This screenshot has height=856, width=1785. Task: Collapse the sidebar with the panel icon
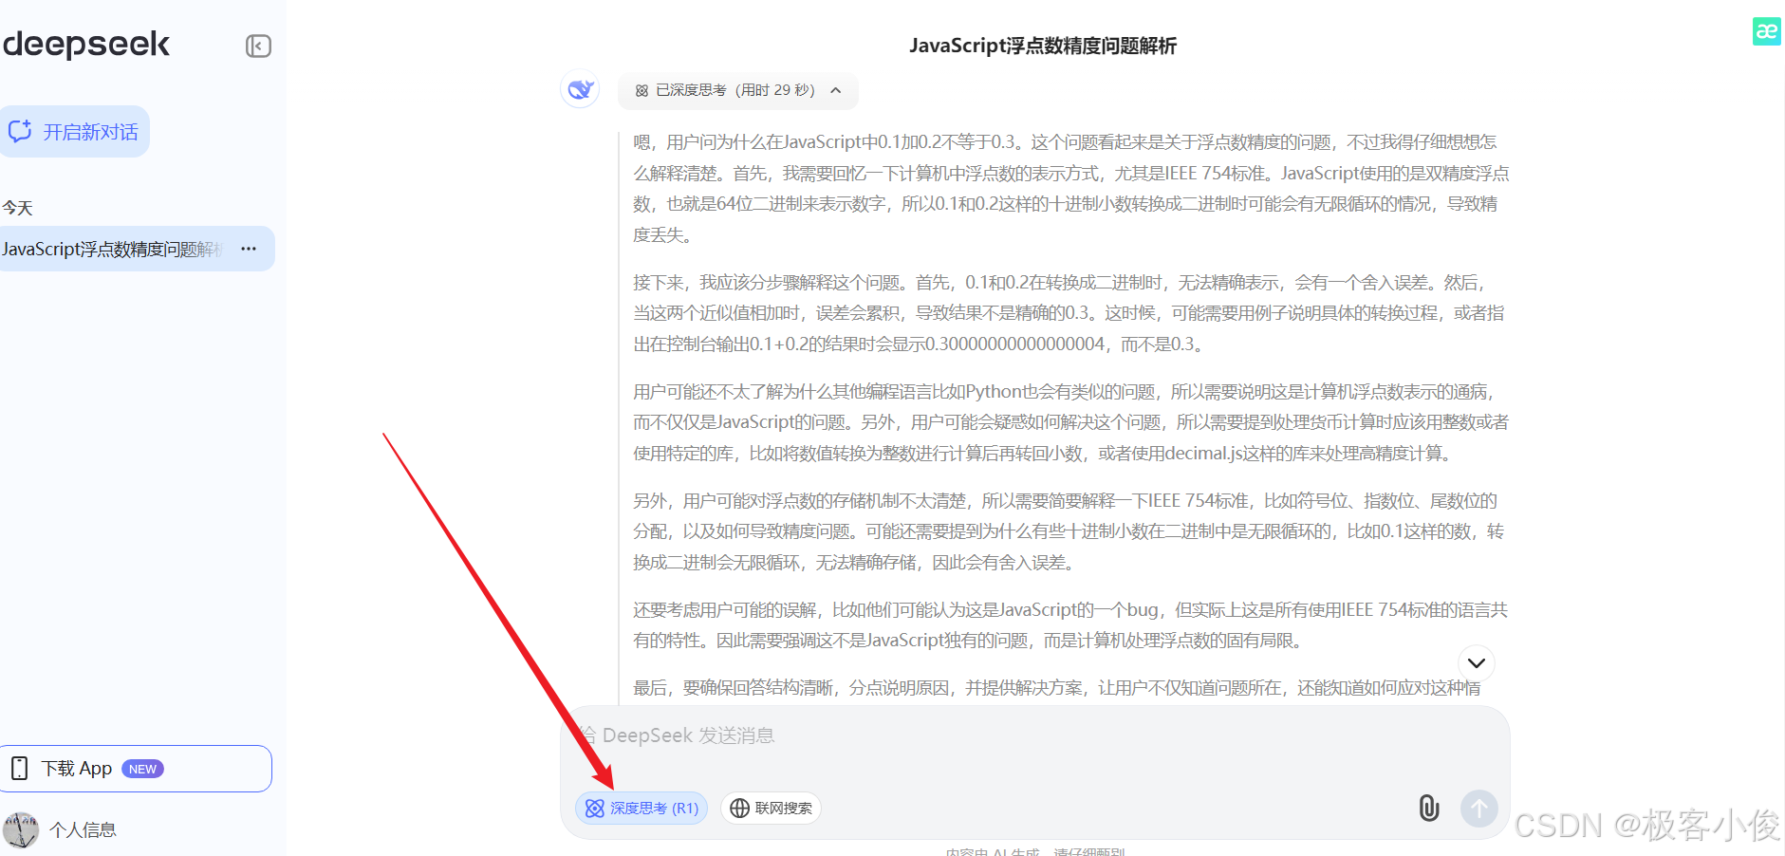[258, 46]
